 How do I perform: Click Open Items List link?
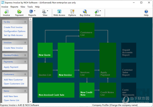point(11,100)
